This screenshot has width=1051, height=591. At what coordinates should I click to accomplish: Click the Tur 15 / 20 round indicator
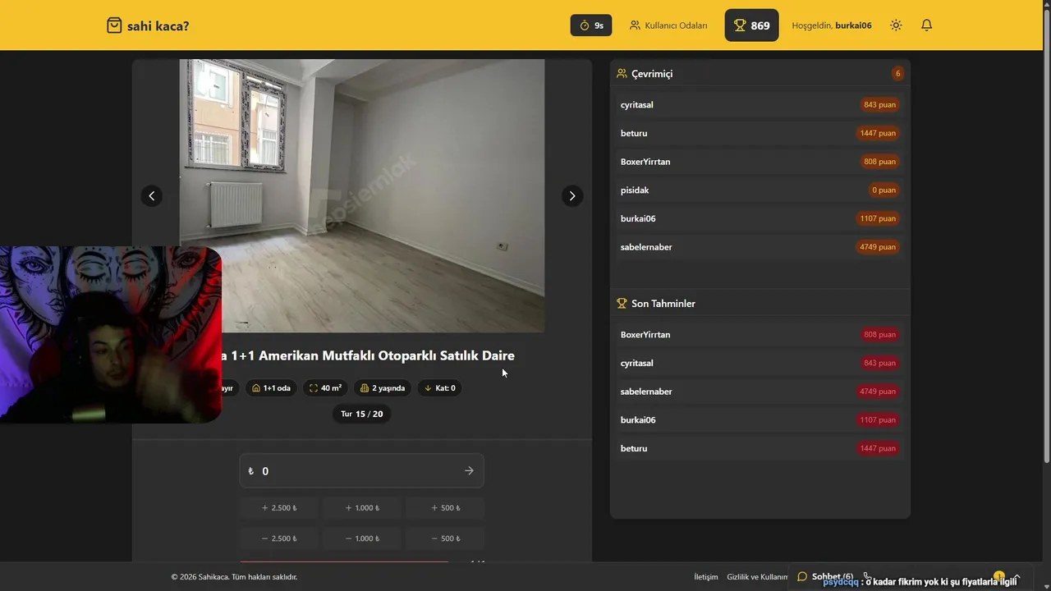tap(362, 414)
